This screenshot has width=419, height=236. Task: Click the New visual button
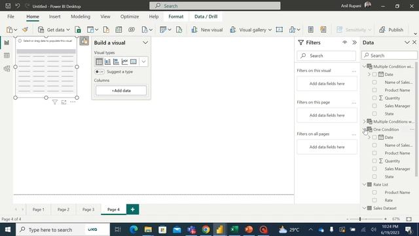(x=207, y=29)
